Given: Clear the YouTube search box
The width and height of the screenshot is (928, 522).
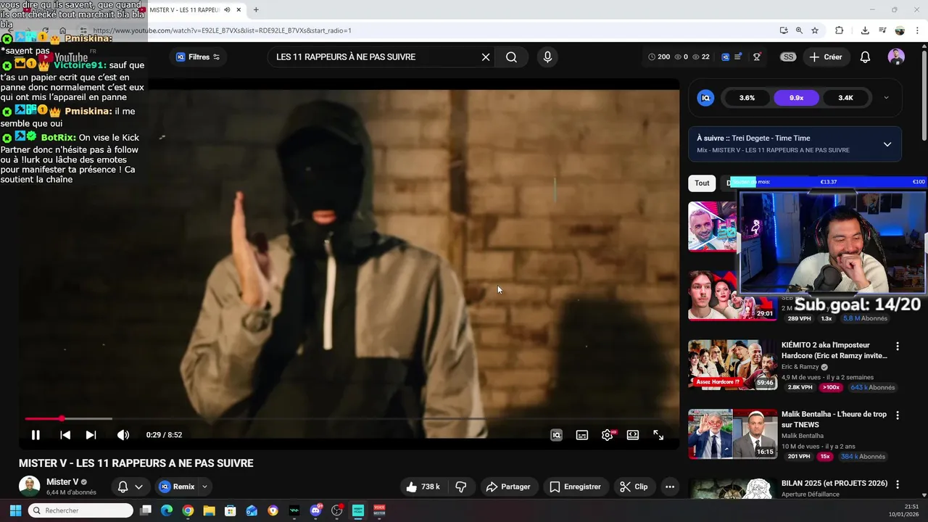Looking at the screenshot, I should [x=486, y=57].
